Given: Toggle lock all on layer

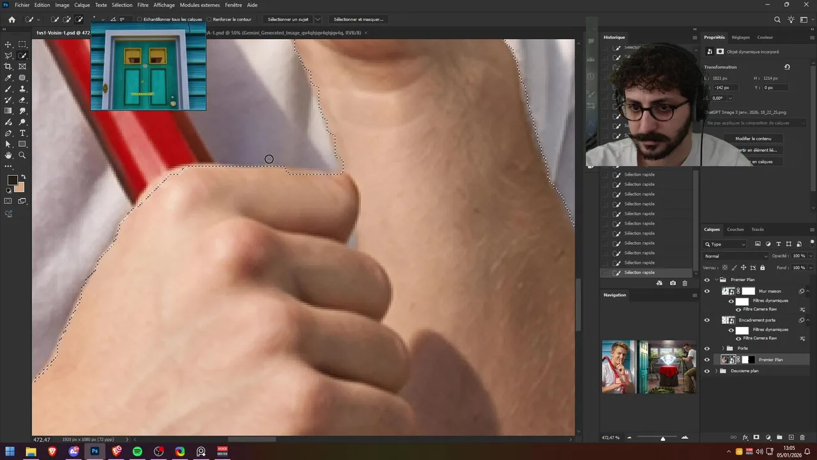Looking at the screenshot, I should [762, 268].
